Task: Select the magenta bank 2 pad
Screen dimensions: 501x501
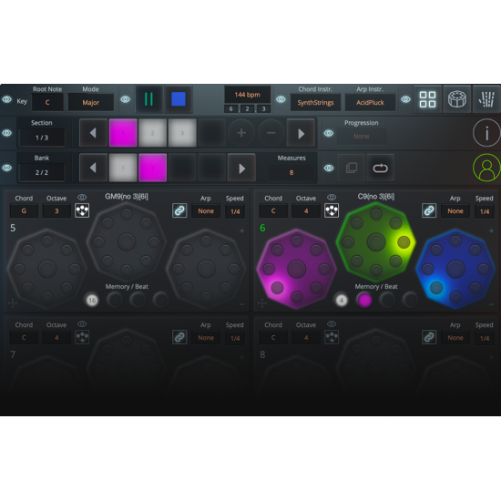Action: point(152,168)
